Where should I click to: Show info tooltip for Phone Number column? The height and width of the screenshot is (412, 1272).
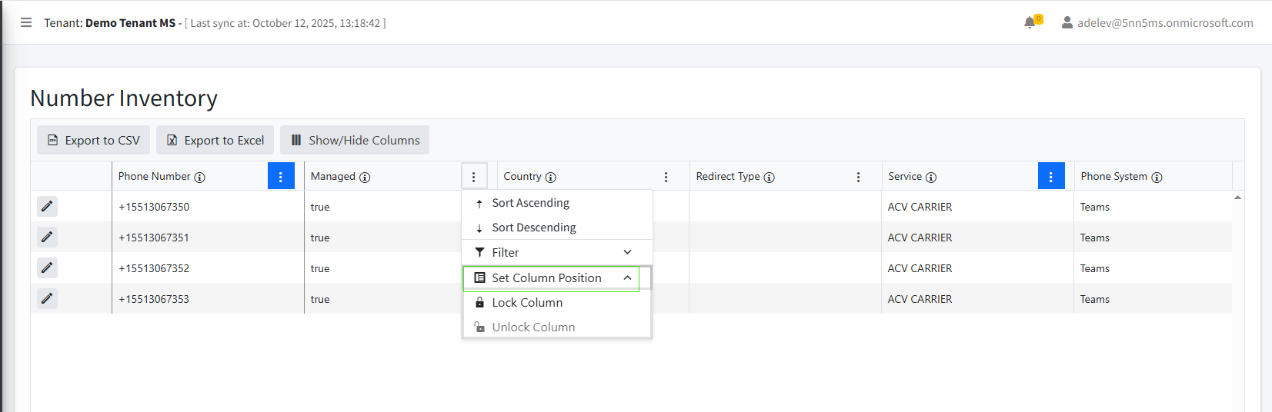click(x=199, y=177)
